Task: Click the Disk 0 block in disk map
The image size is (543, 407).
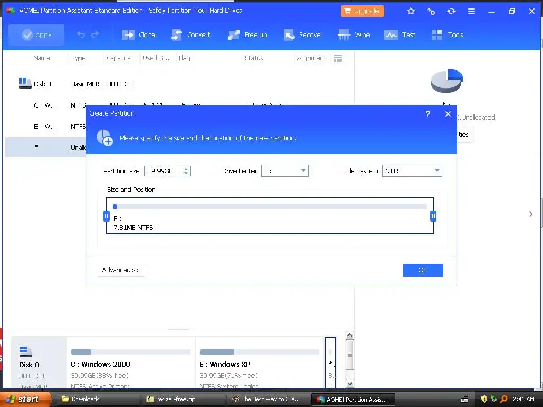Action: coord(39,362)
